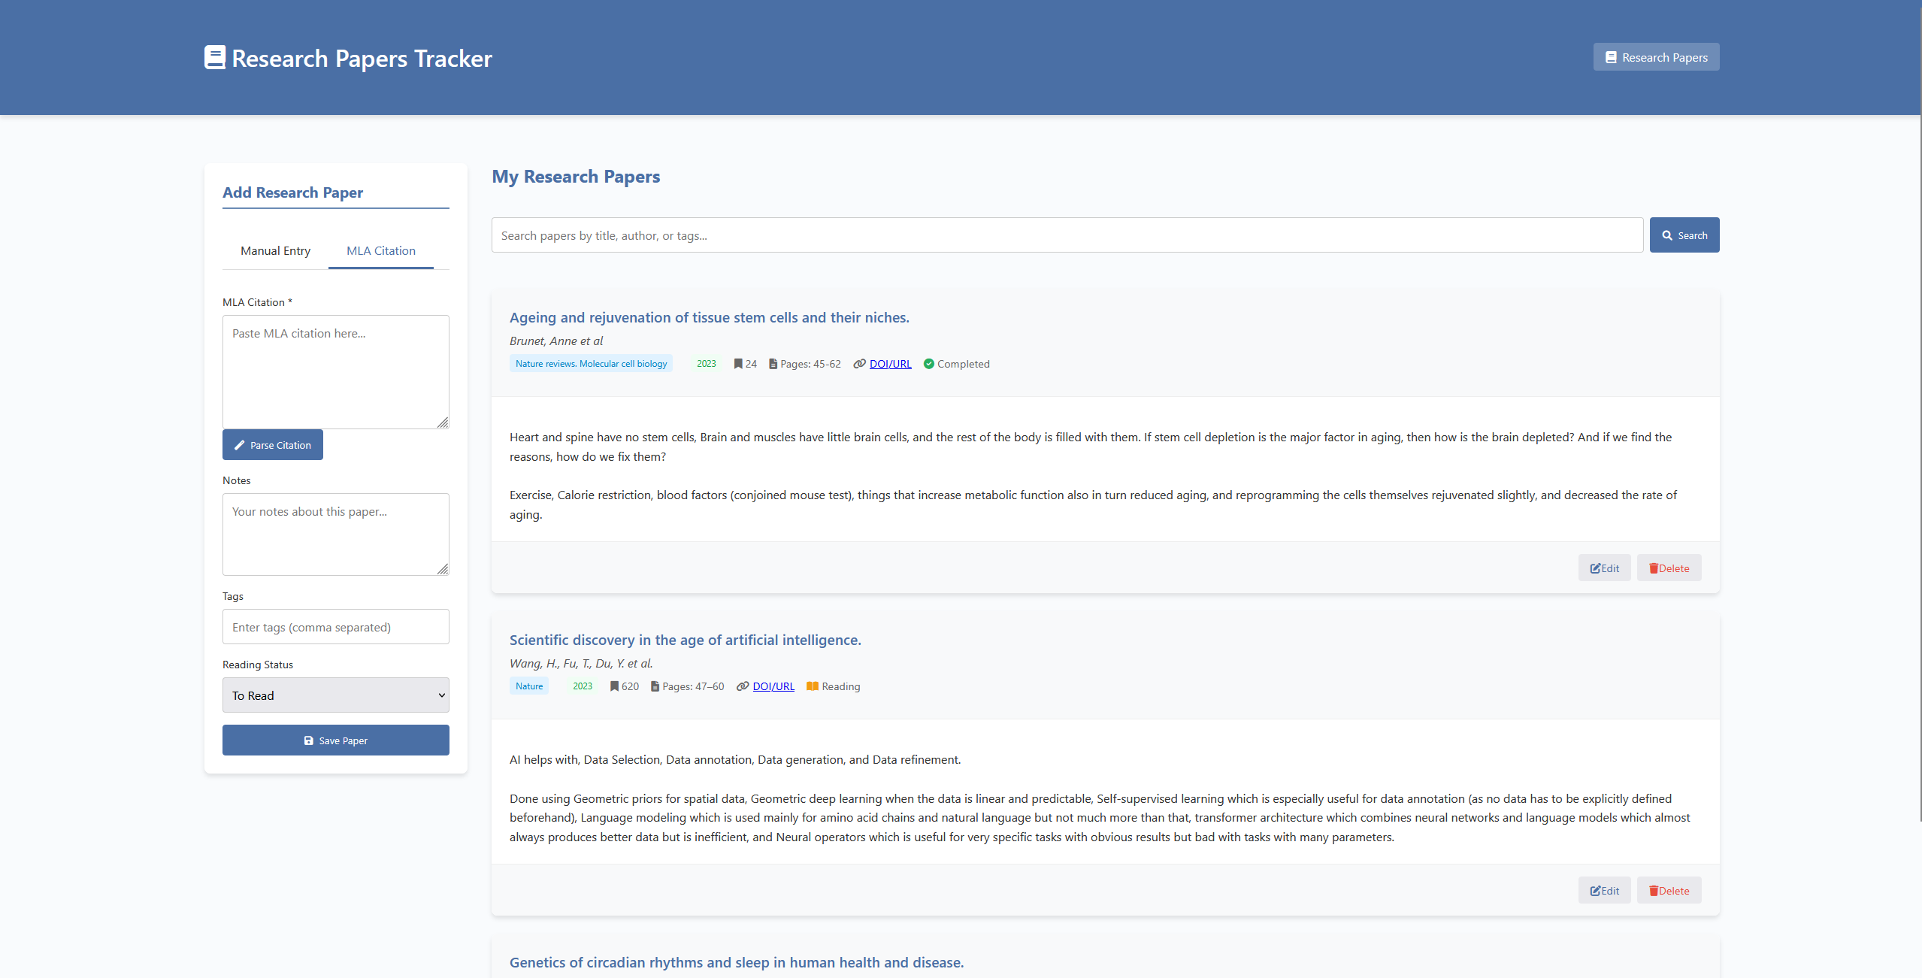Click the Save Paper button
The width and height of the screenshot is (1922, 978).
pos(336,740)
